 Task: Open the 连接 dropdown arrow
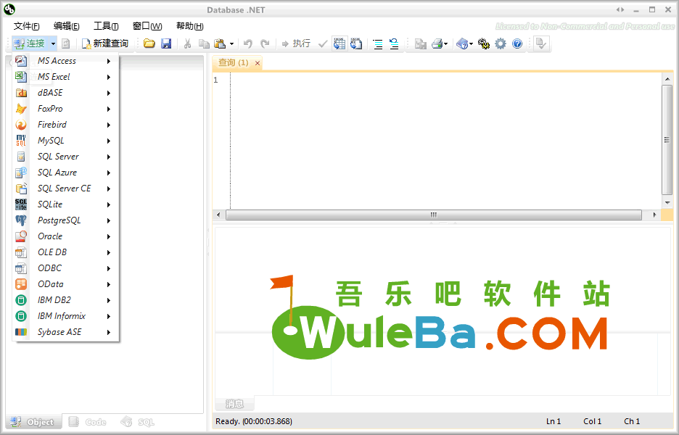[53, 43]
